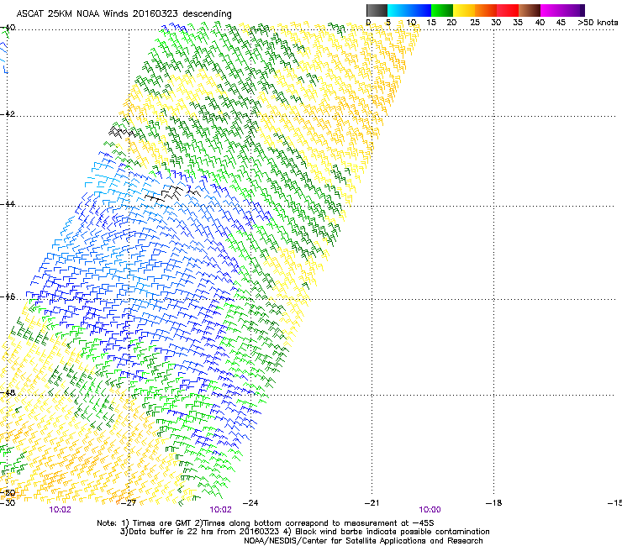Click the -40 latitude axis label

tap(8, 28)
